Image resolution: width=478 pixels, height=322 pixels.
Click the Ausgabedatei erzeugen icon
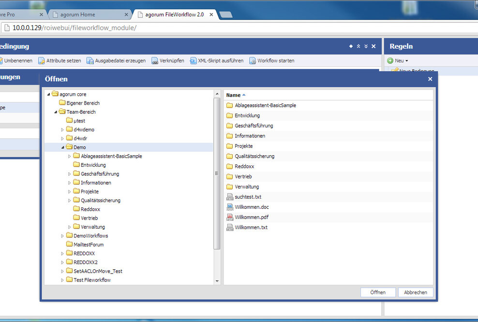point(90,61)
